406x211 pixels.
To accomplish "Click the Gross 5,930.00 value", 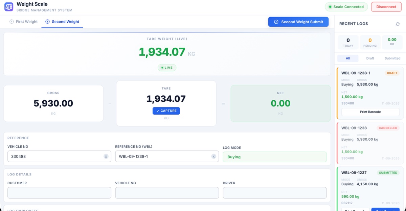I will click(53, 103).
